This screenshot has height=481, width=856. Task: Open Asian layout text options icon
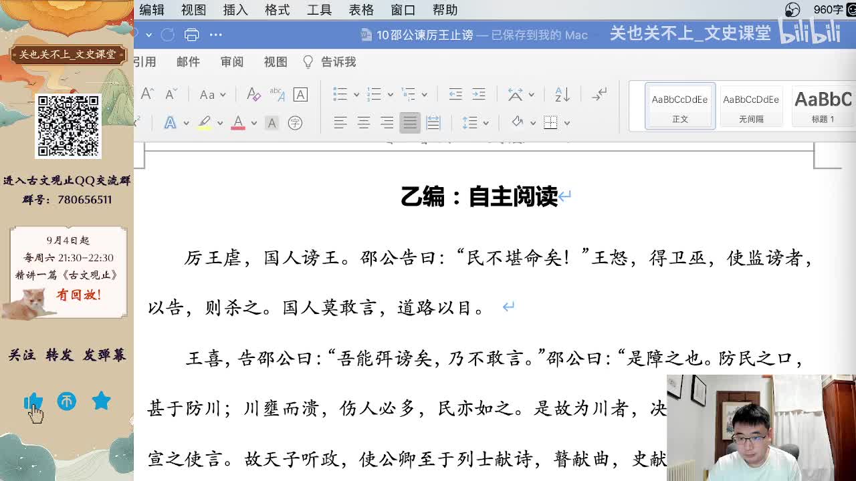pyautogui.click(x=515, y=94)
